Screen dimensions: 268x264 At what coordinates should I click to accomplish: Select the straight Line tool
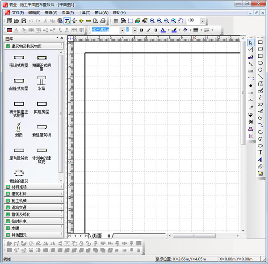tap(260, 77)
